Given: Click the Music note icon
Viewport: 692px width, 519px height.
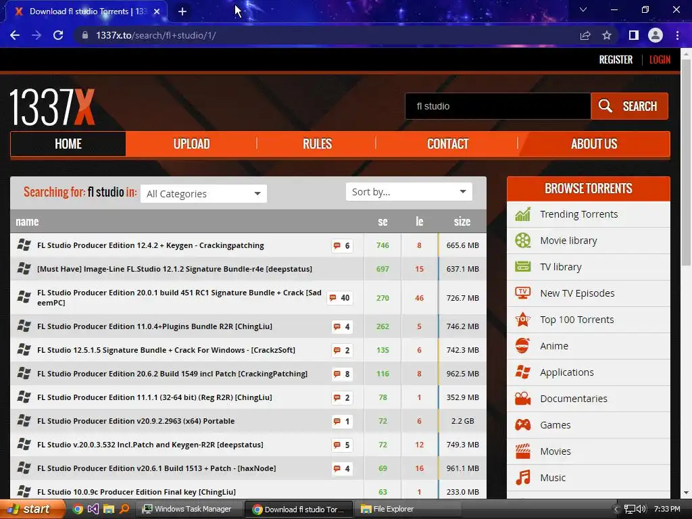Looking at the screenshot, I should tap(522, 478).
